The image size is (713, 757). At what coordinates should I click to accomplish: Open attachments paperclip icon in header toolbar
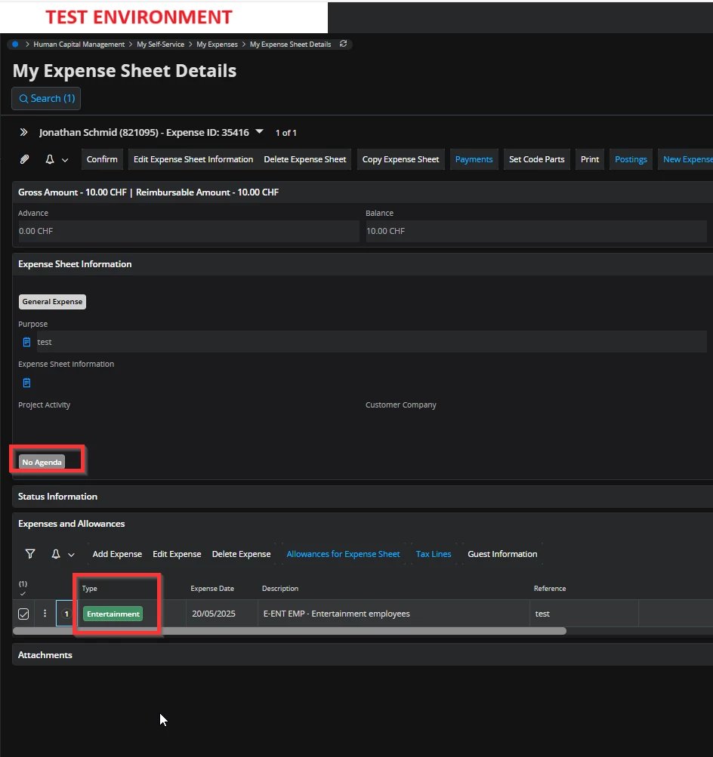tap(25, 159)
